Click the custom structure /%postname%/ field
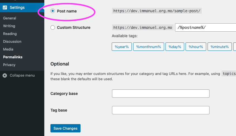This screenshot has width=236, height=136. [206, 27]
